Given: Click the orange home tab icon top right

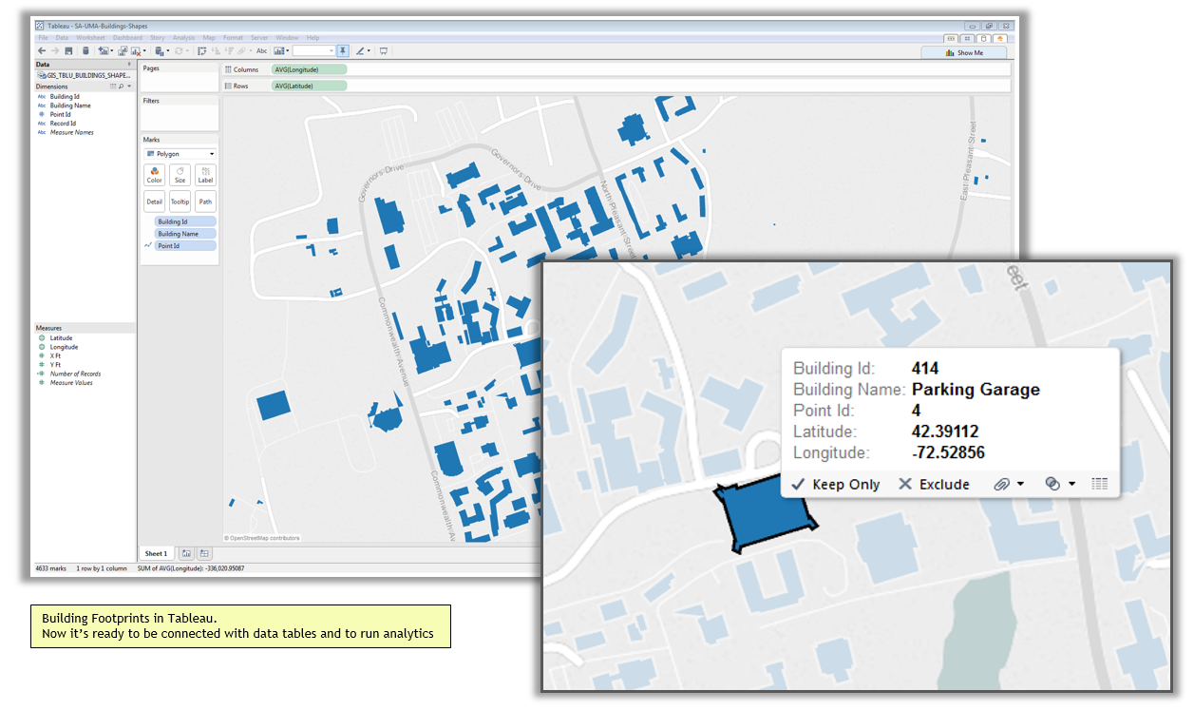Looking at the screenshot, I should (x=1000, y=39).
